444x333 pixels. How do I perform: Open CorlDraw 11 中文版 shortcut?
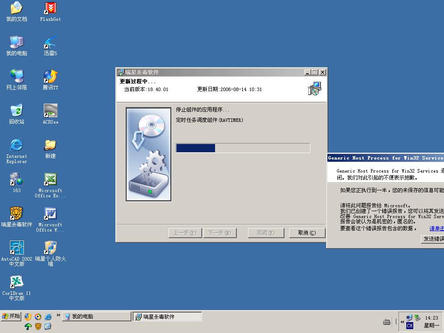pos(17,288)
